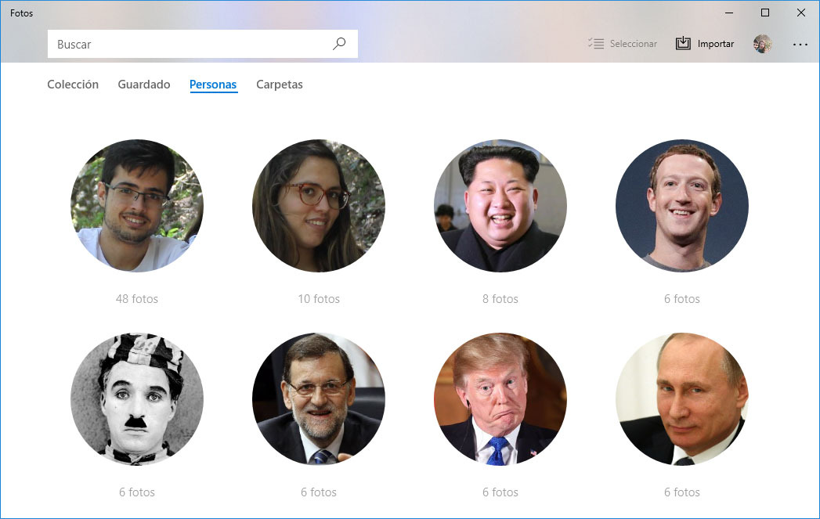820x519 pixels.
Task: Open the Charlie Chaplin face circle
Action: coord(137,399)
